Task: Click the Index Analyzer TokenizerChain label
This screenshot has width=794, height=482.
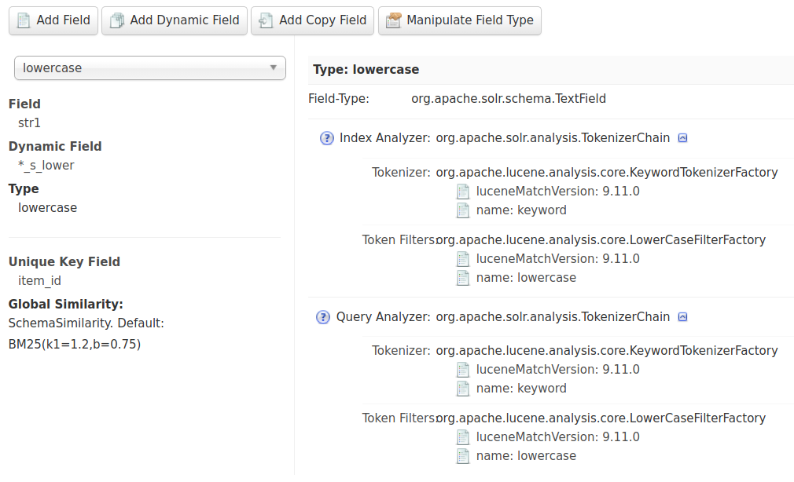Action: coord(553,138)
